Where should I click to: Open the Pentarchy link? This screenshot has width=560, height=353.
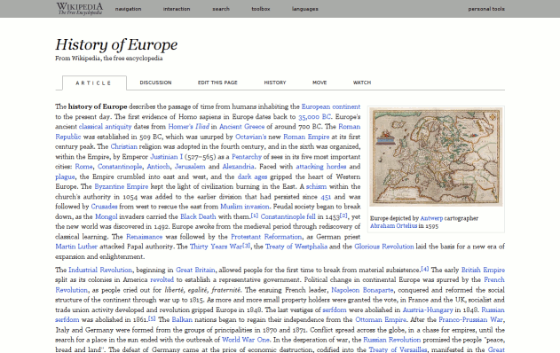point(247,157)
